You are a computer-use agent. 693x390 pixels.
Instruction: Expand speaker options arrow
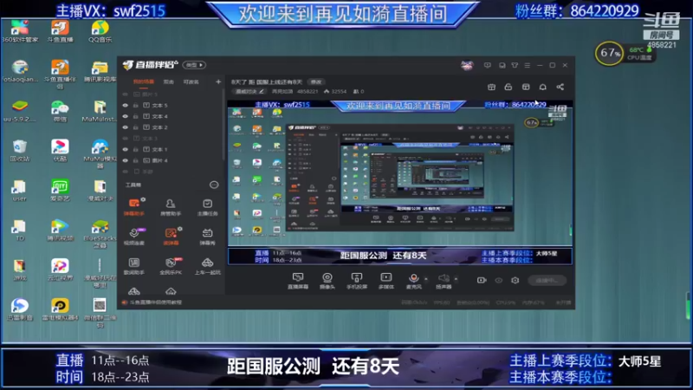pyautogui.click(x=456, y=279)
